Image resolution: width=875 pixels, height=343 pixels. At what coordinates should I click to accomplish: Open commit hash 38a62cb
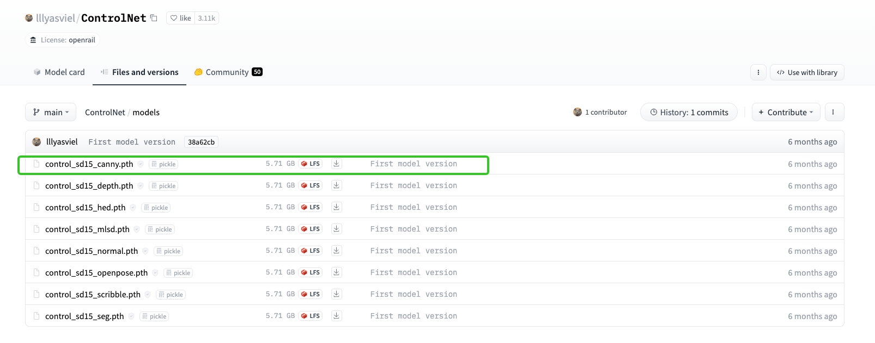[x=201, y=142]
